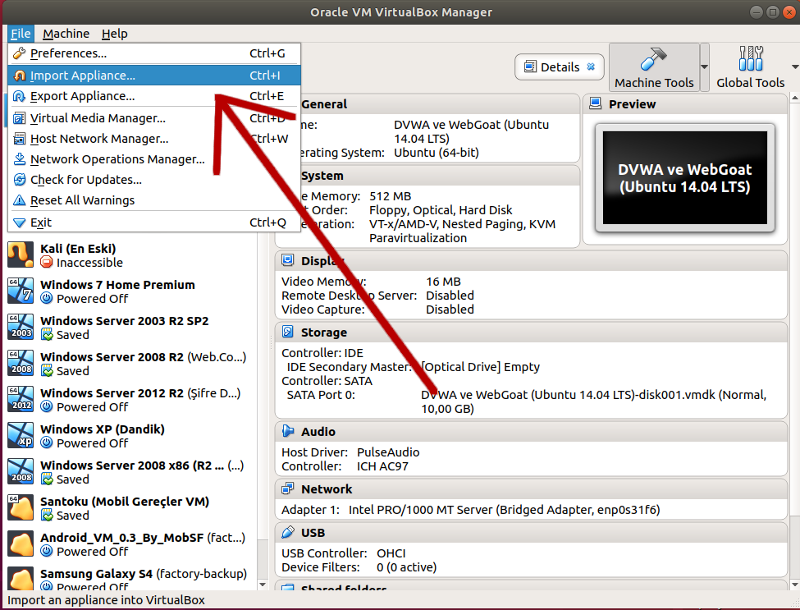Click the Kali VM OS icon

pyautogui.click(x=21, y=255)
